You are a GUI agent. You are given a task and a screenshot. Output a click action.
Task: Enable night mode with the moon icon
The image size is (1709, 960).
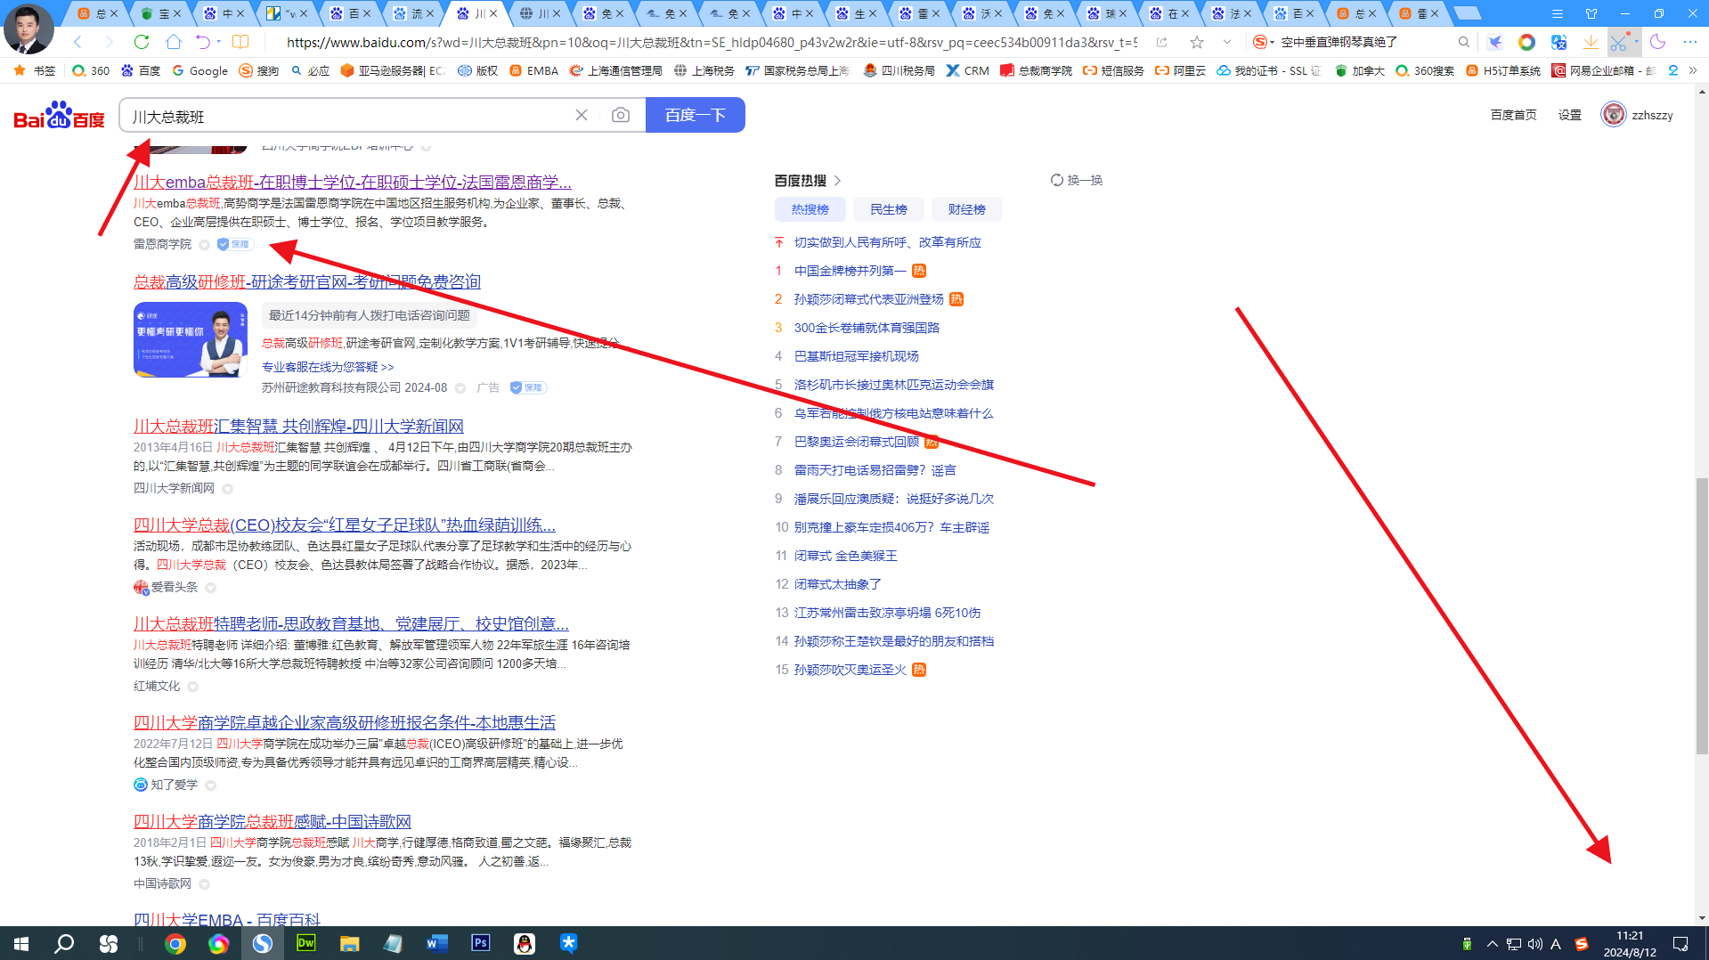pyautogui.click(x=1657, y=42)
